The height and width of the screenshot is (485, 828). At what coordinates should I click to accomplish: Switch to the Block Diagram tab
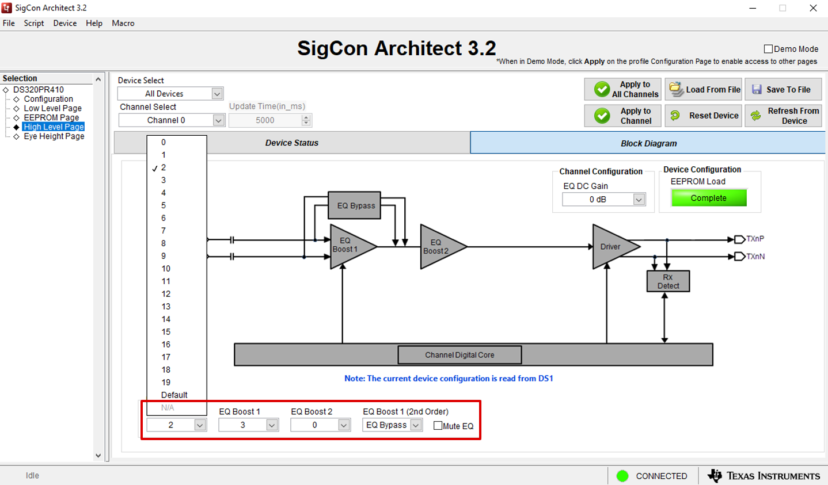coord(648,143)
